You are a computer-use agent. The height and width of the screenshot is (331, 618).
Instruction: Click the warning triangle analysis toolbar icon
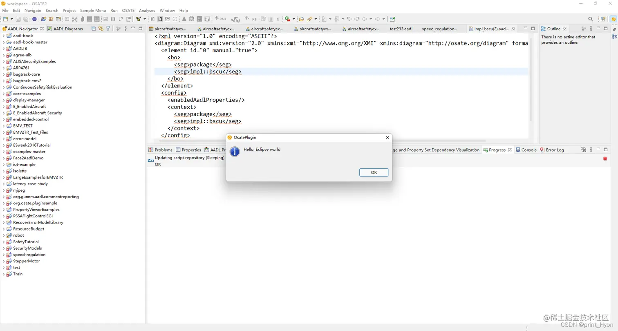point(184,19)
